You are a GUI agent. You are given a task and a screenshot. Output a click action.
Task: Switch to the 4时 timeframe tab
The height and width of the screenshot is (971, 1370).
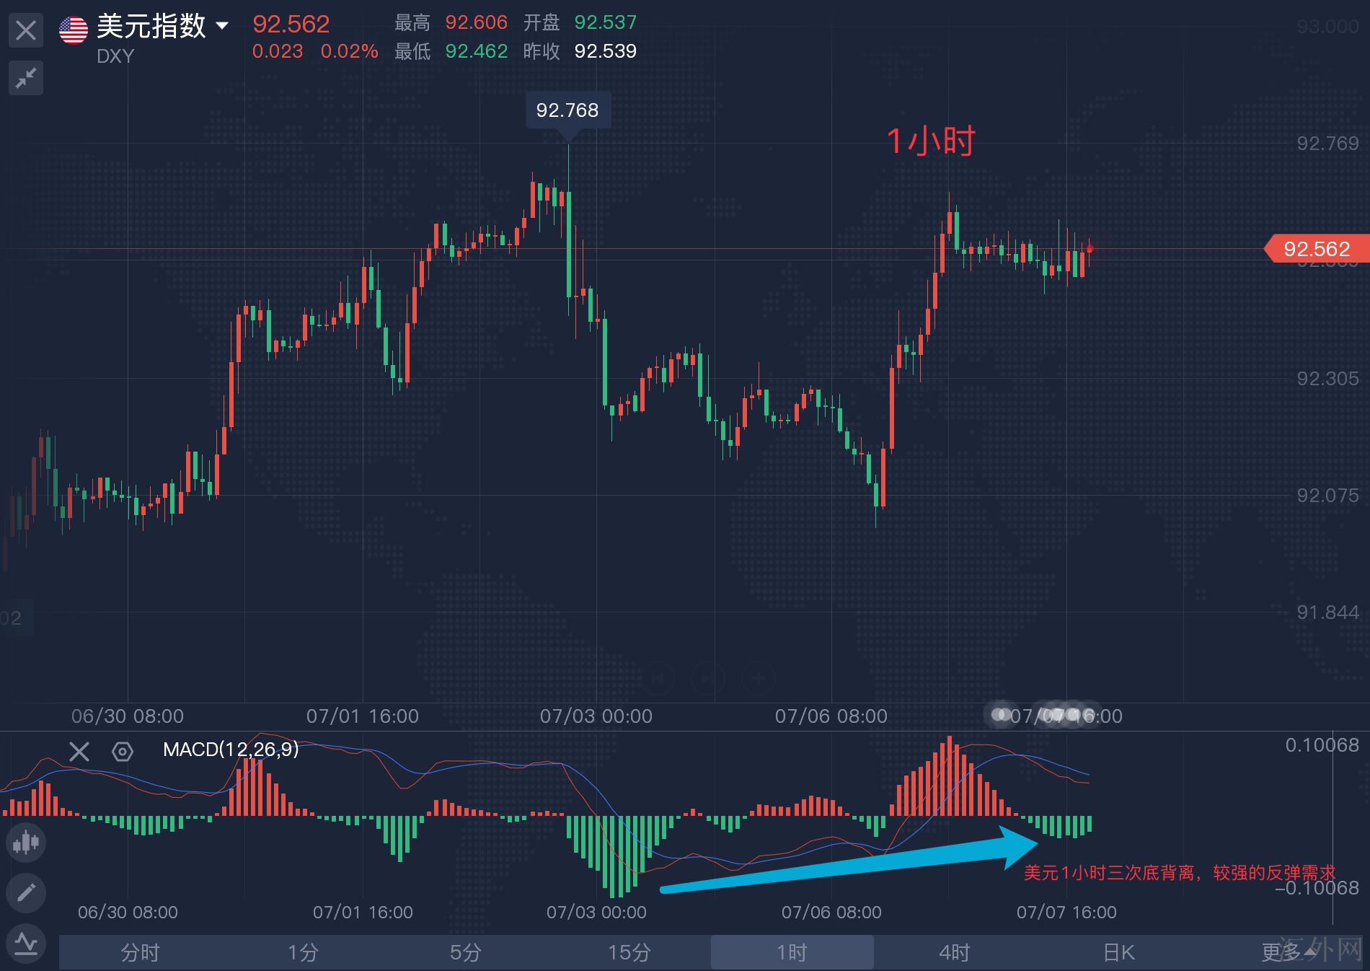pyautogui.click(x=955, y=953)
